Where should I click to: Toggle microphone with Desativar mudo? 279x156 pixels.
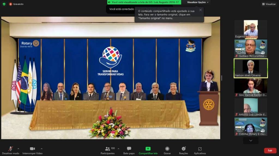[x=11, y=150]
